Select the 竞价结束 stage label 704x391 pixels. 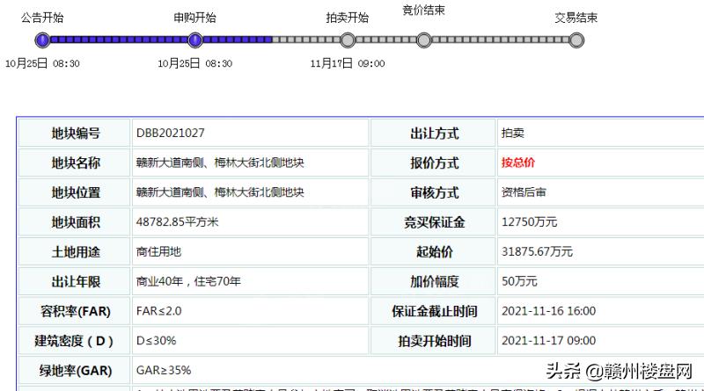424,10
